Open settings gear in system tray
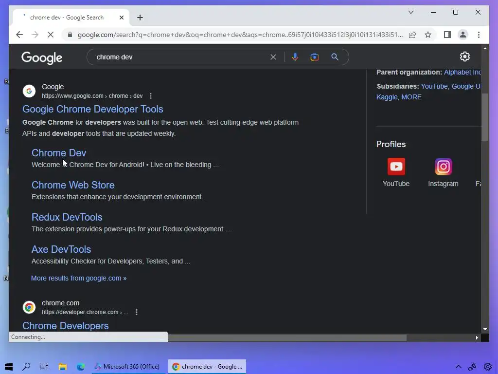The height and width of the screenshot is (374, 498). pos(488,367)
